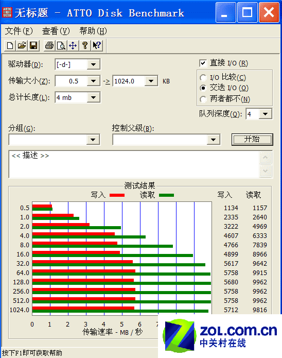
Task: Click the description box scroll up arrow
Action: [266, 158]
